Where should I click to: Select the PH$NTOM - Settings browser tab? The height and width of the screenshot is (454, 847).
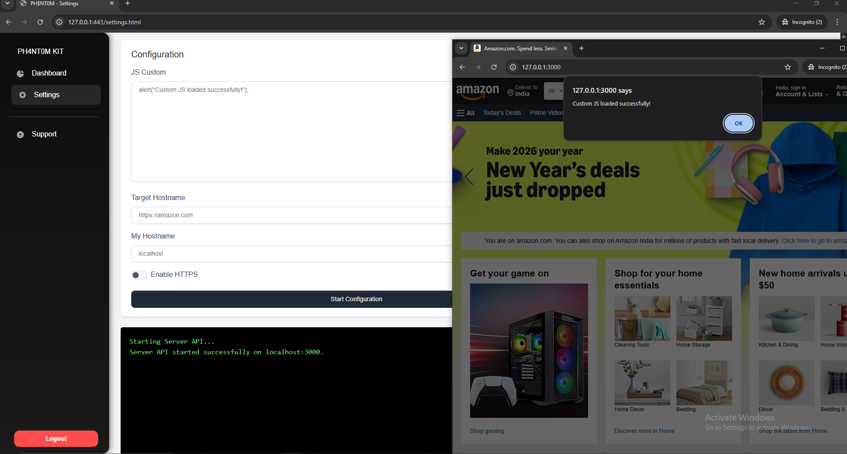click(67, 4)
